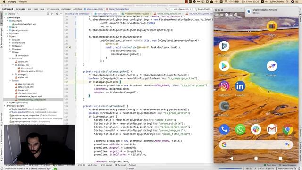
Task: Open the Profiler tool window
Action: tap(92, 165)
